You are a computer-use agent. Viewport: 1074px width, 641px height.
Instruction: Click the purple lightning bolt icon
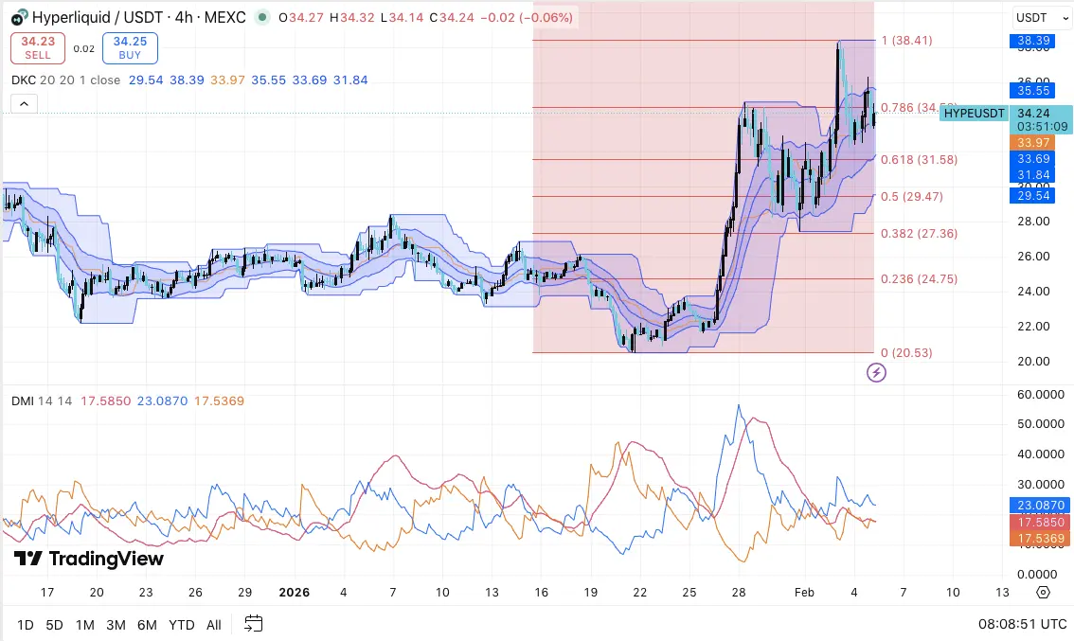[x=876, y=373]
